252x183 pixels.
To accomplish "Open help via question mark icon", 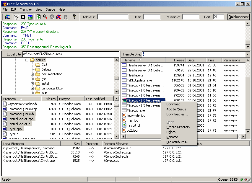I will coord(74,17).
